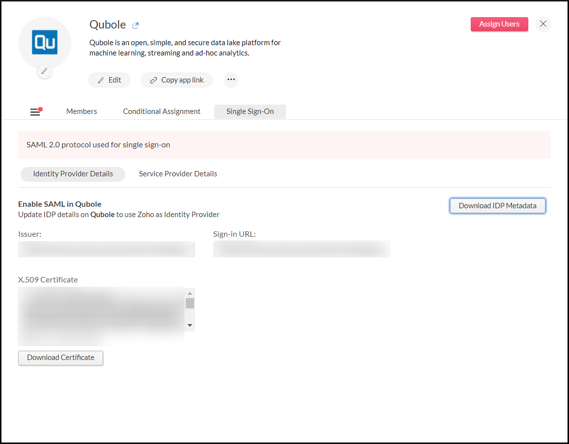Click the Qubole app logo
Screen dimensions: 569x444
tap(45, 42)
